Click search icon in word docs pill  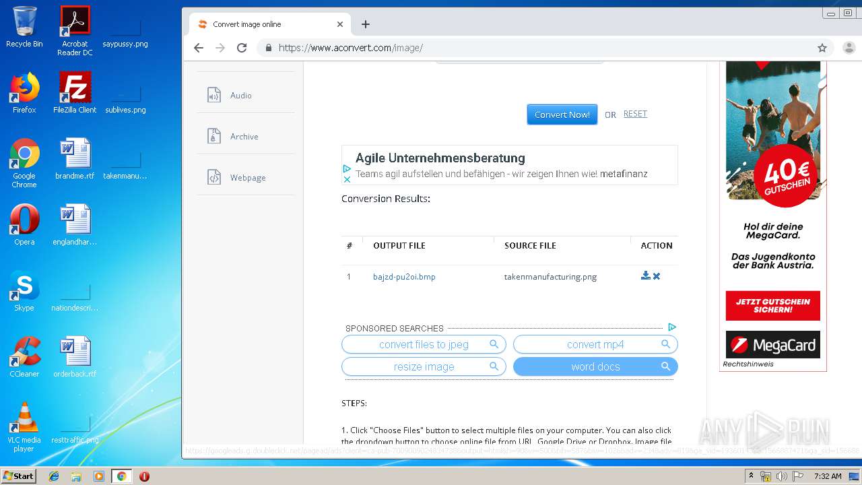(x=665, y=366)
